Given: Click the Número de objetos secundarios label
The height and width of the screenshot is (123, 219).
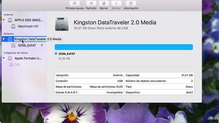Looking at the screenshot, I should click(146, 81).
